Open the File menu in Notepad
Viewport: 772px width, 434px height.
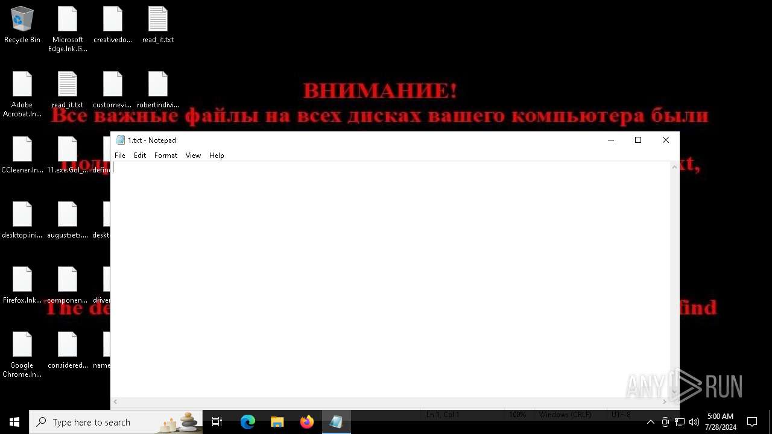pyautogui.click(x=120, y=156)
